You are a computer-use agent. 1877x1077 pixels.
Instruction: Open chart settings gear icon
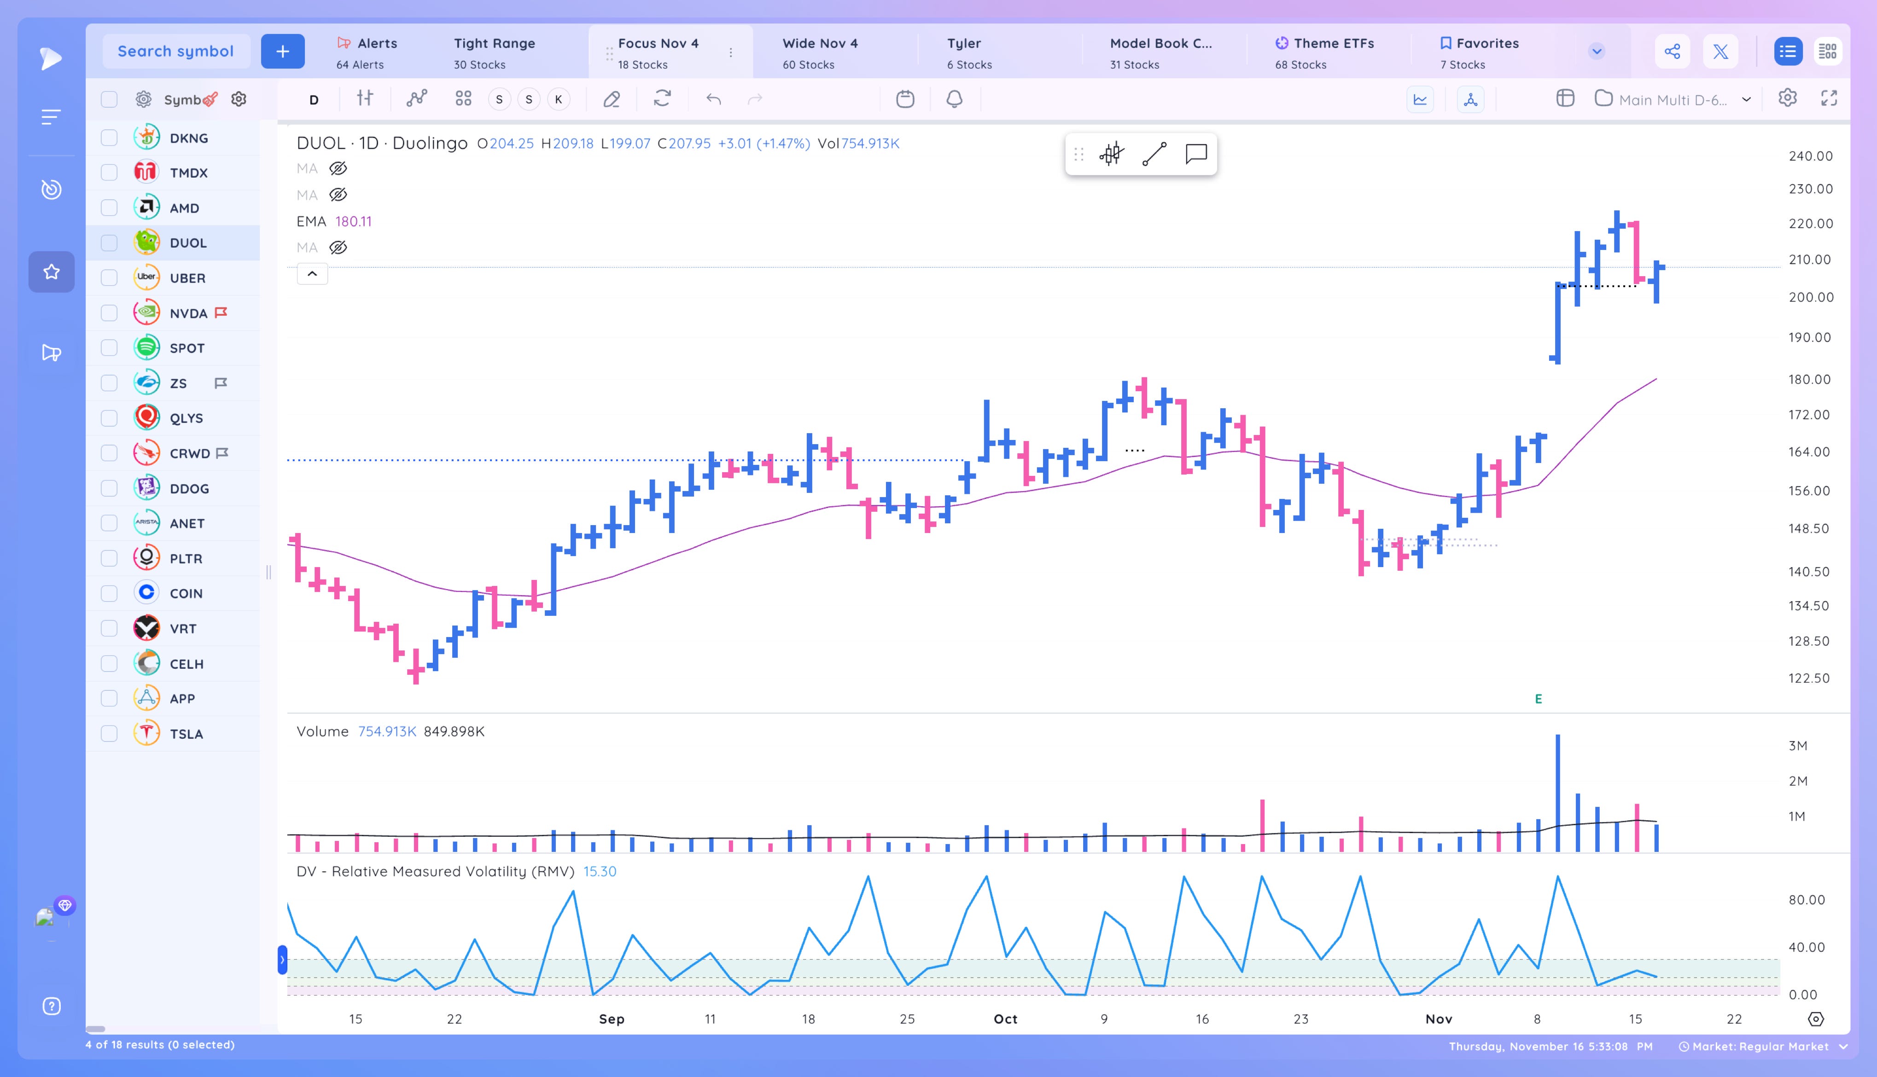[x=1788, y=98]
